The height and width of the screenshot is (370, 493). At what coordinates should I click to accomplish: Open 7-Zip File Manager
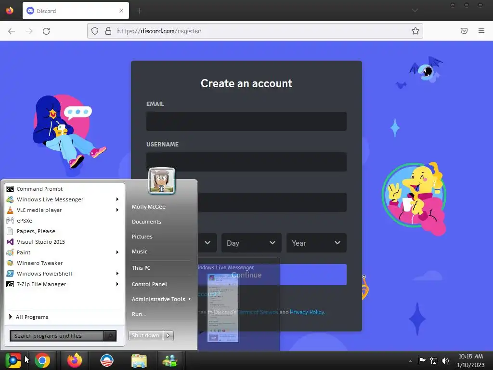pos(65,284)
